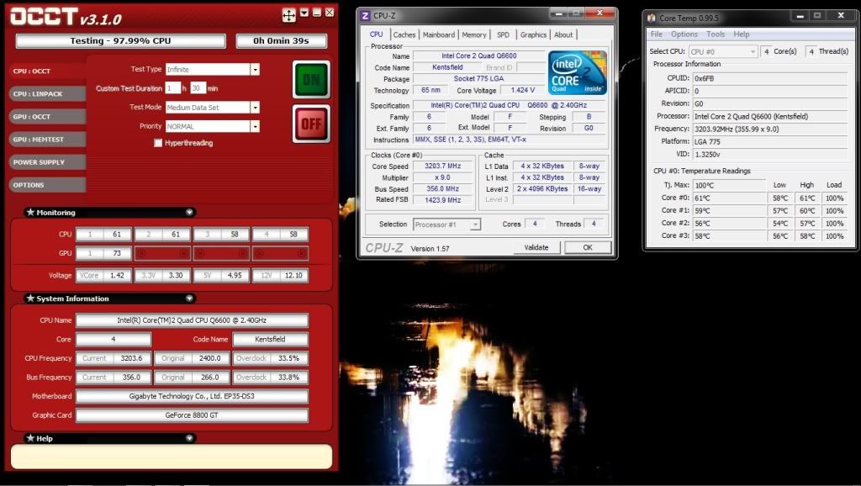The height and width of the screenshot is (486, 861).
Task: Click the Core Temp VID 1.3250v field
Action: [x=770, y=155]
